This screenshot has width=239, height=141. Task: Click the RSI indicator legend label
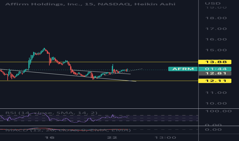pyautogui.click(x=51, y=113)
